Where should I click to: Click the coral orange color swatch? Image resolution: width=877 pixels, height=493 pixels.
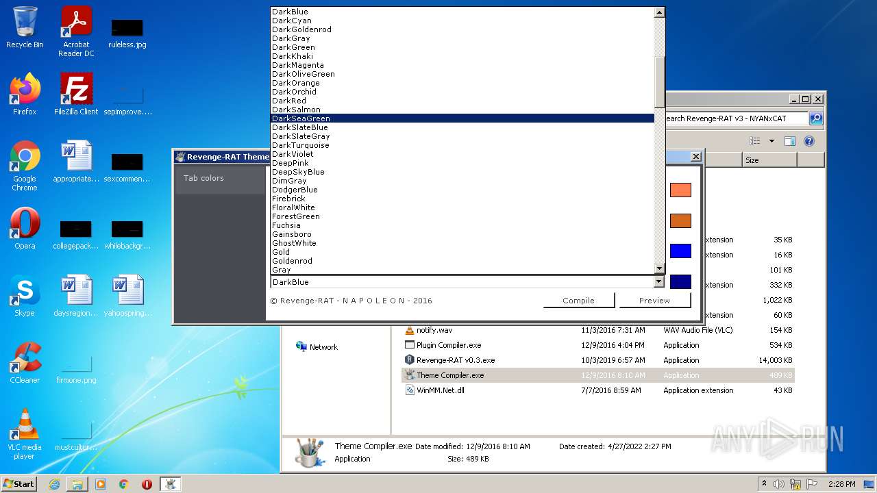click(x=680, y=190)
